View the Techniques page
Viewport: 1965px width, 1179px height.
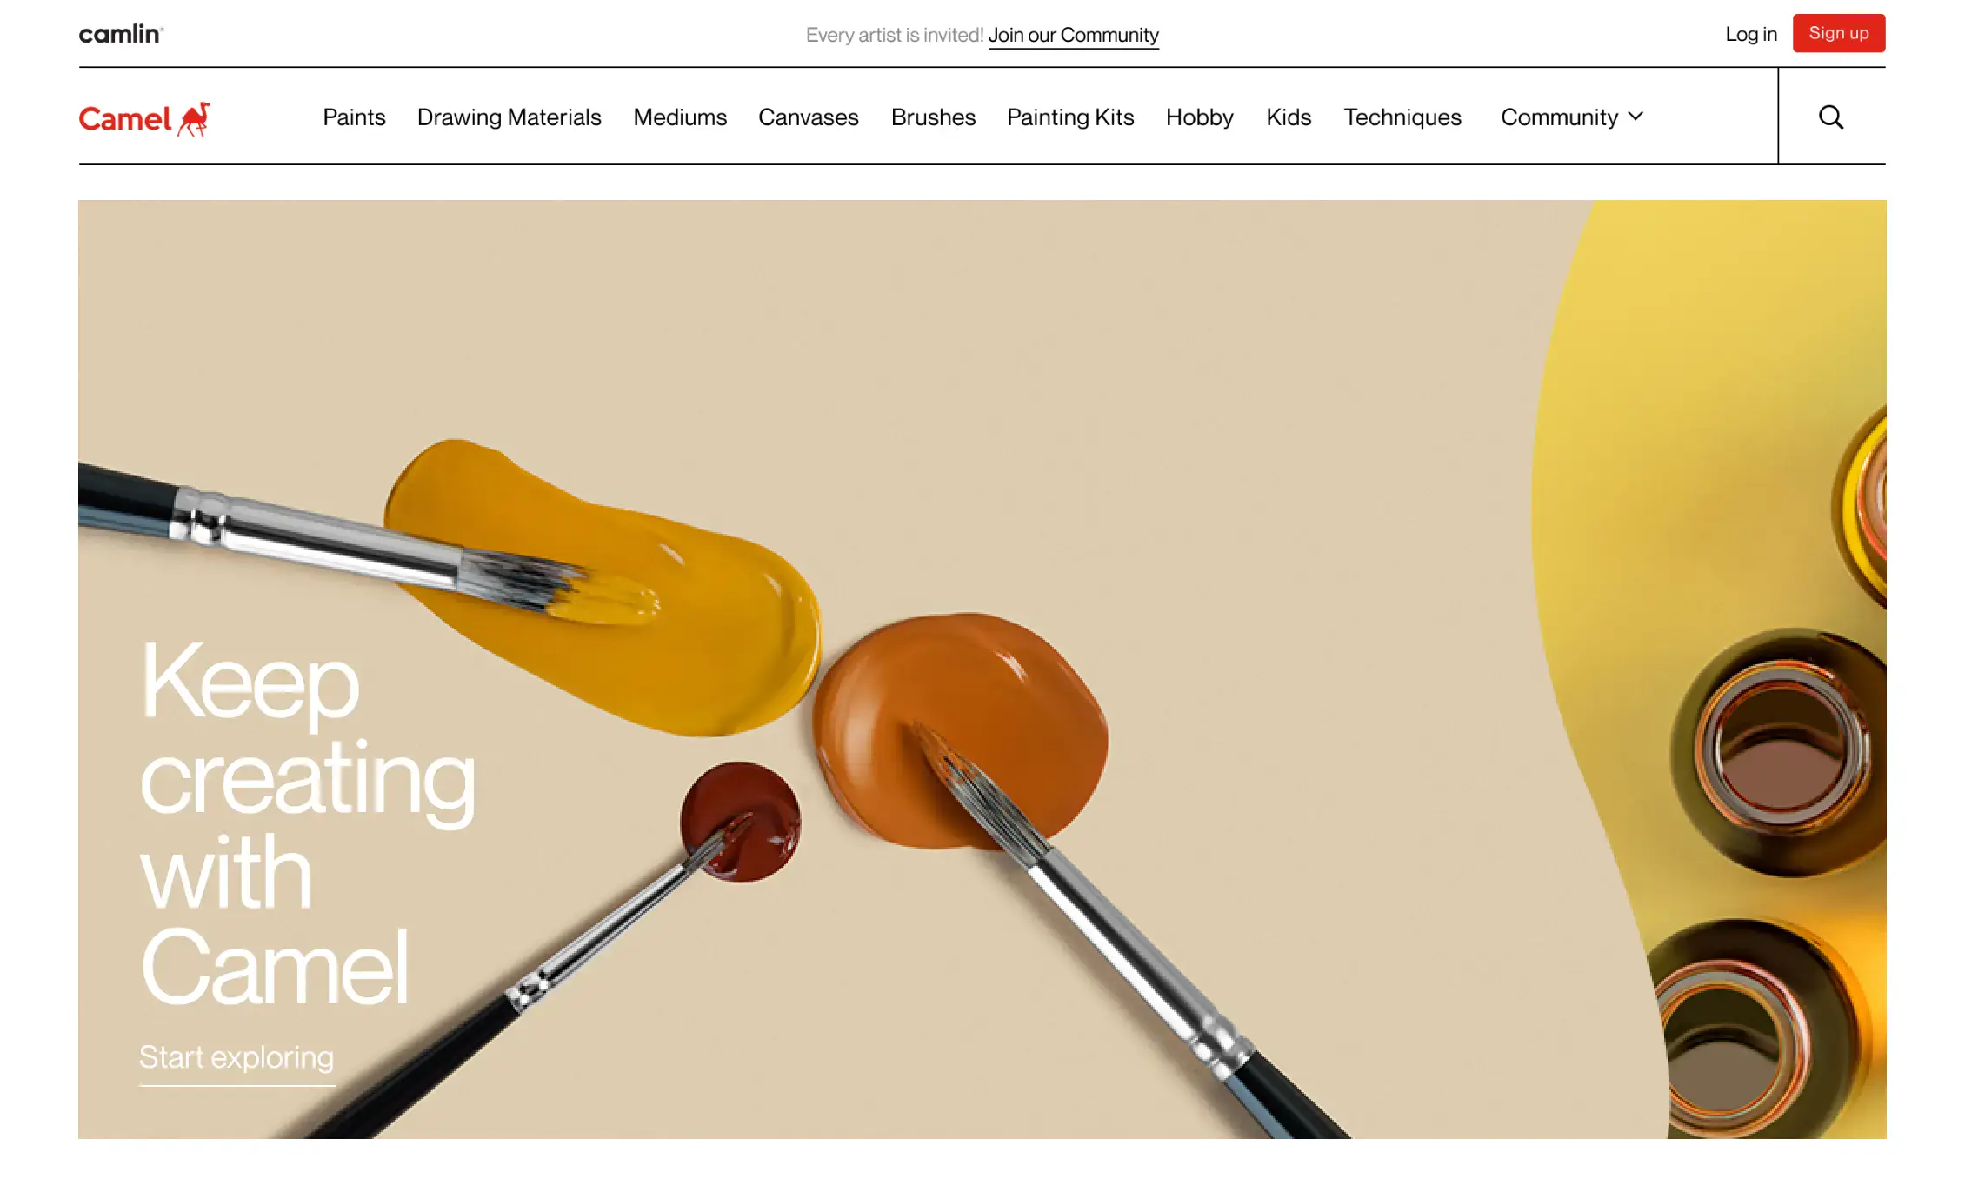(x=1402, y=117)
